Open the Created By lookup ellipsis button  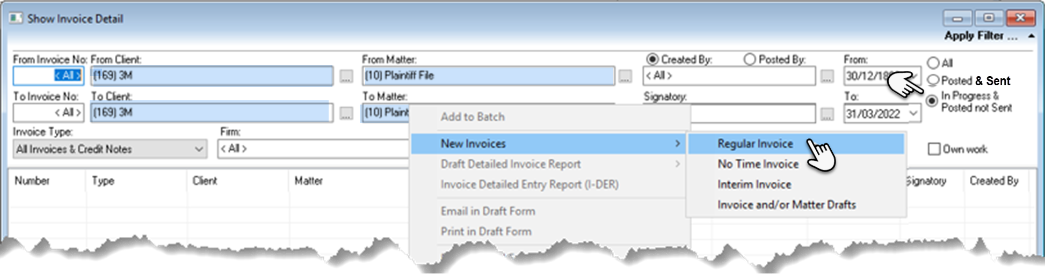click(827, 77)
